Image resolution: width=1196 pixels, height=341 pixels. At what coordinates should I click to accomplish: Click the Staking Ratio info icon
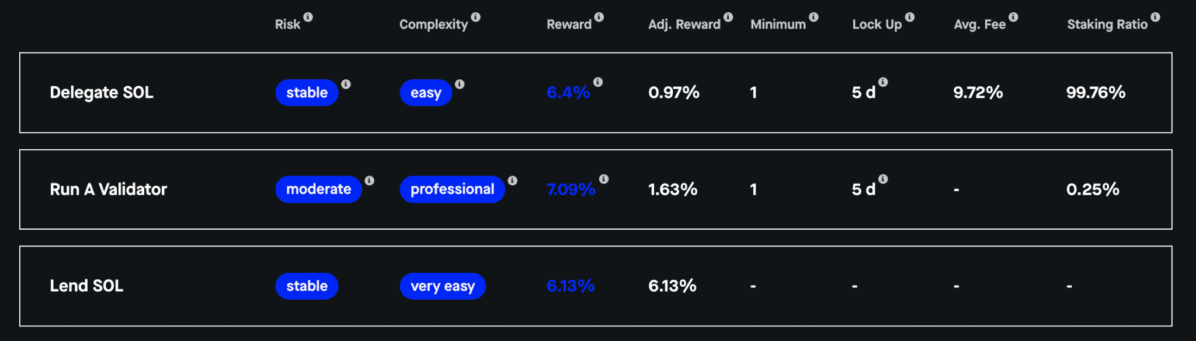pos(1155,17)
